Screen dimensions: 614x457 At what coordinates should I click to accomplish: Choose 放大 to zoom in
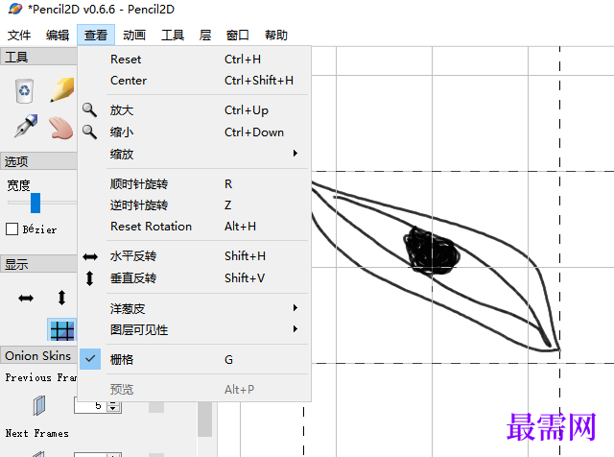point(194,110)
